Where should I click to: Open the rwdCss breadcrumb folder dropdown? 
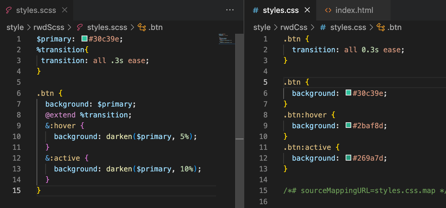[294, 27]
